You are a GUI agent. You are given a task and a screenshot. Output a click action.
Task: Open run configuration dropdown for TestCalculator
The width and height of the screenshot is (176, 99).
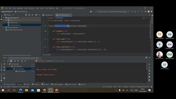113,12
